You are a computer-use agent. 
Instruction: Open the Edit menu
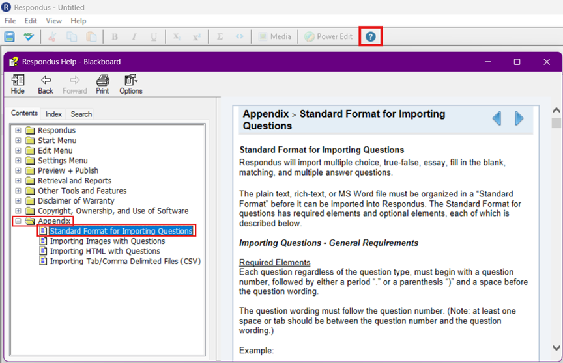click(31, 21)
